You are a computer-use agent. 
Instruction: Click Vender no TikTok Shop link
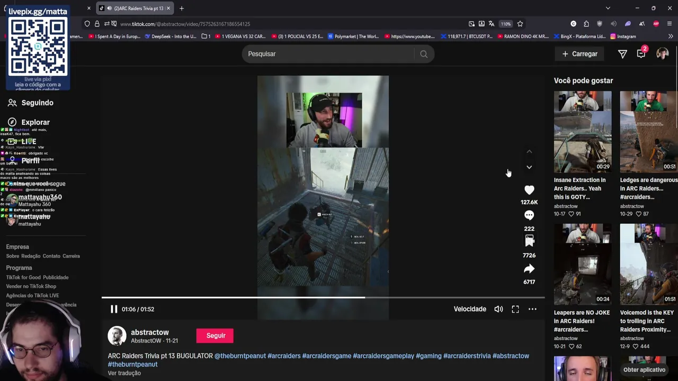pos(31,286)
